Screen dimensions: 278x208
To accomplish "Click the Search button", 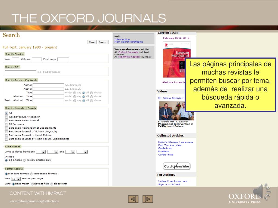I will tap(103, 42).
